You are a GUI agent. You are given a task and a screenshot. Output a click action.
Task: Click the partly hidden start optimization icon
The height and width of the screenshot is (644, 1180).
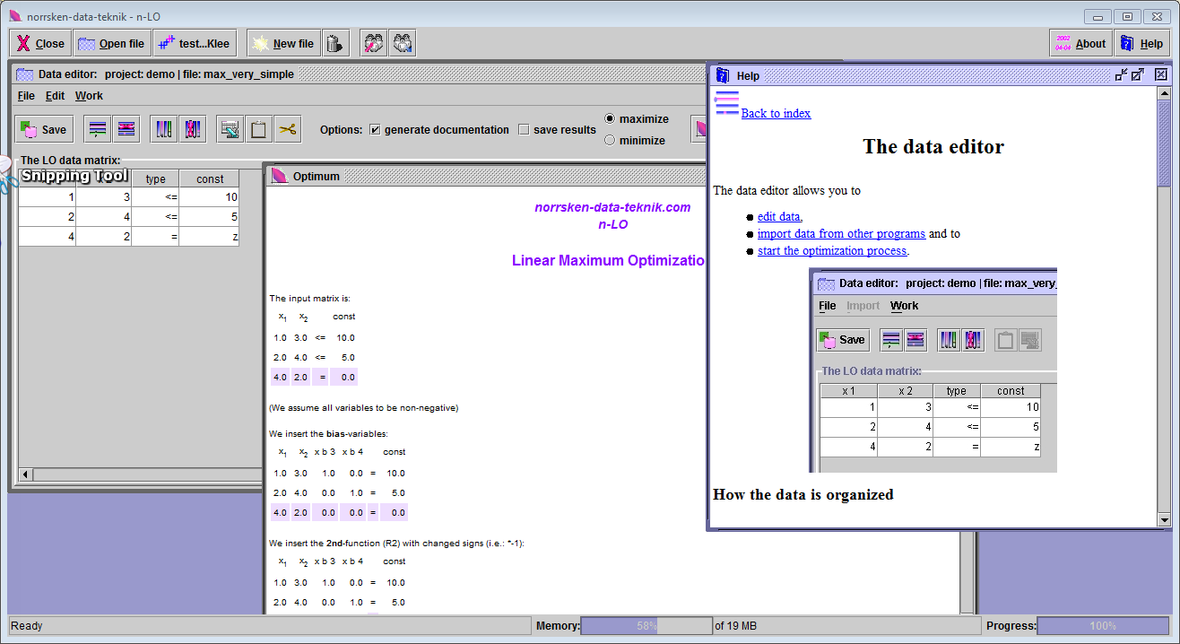(x=698, y=129)
